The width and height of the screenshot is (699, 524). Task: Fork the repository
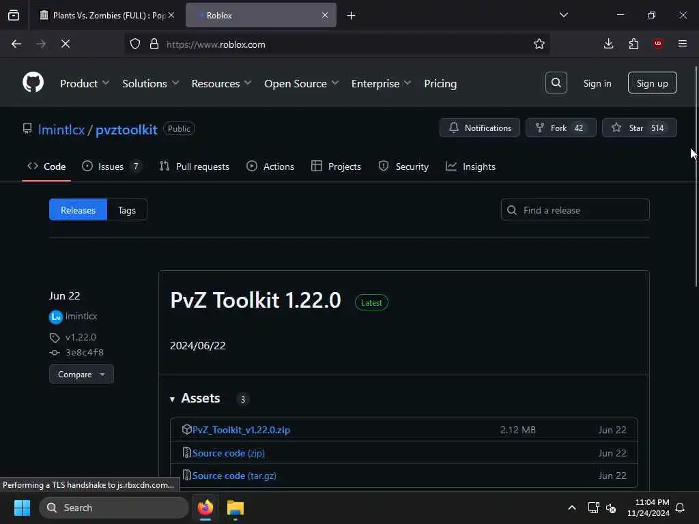[x=561, y=128]
